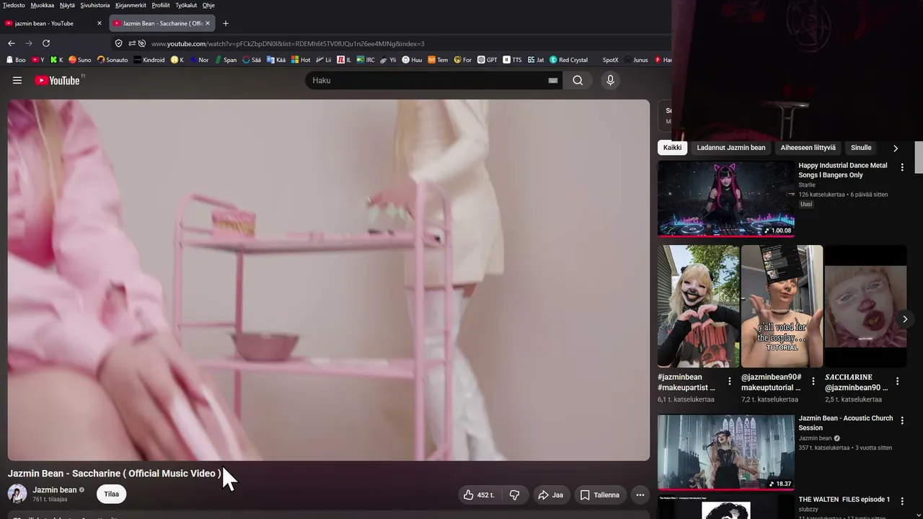The width and height of the screenshot is (923, 519).
Task: Open options for #jazminbean #makeupartist short
Action: [x=730, y=381]
